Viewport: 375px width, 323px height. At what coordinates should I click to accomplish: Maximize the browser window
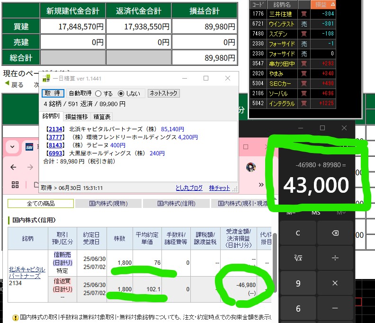[x=246, y=147]
